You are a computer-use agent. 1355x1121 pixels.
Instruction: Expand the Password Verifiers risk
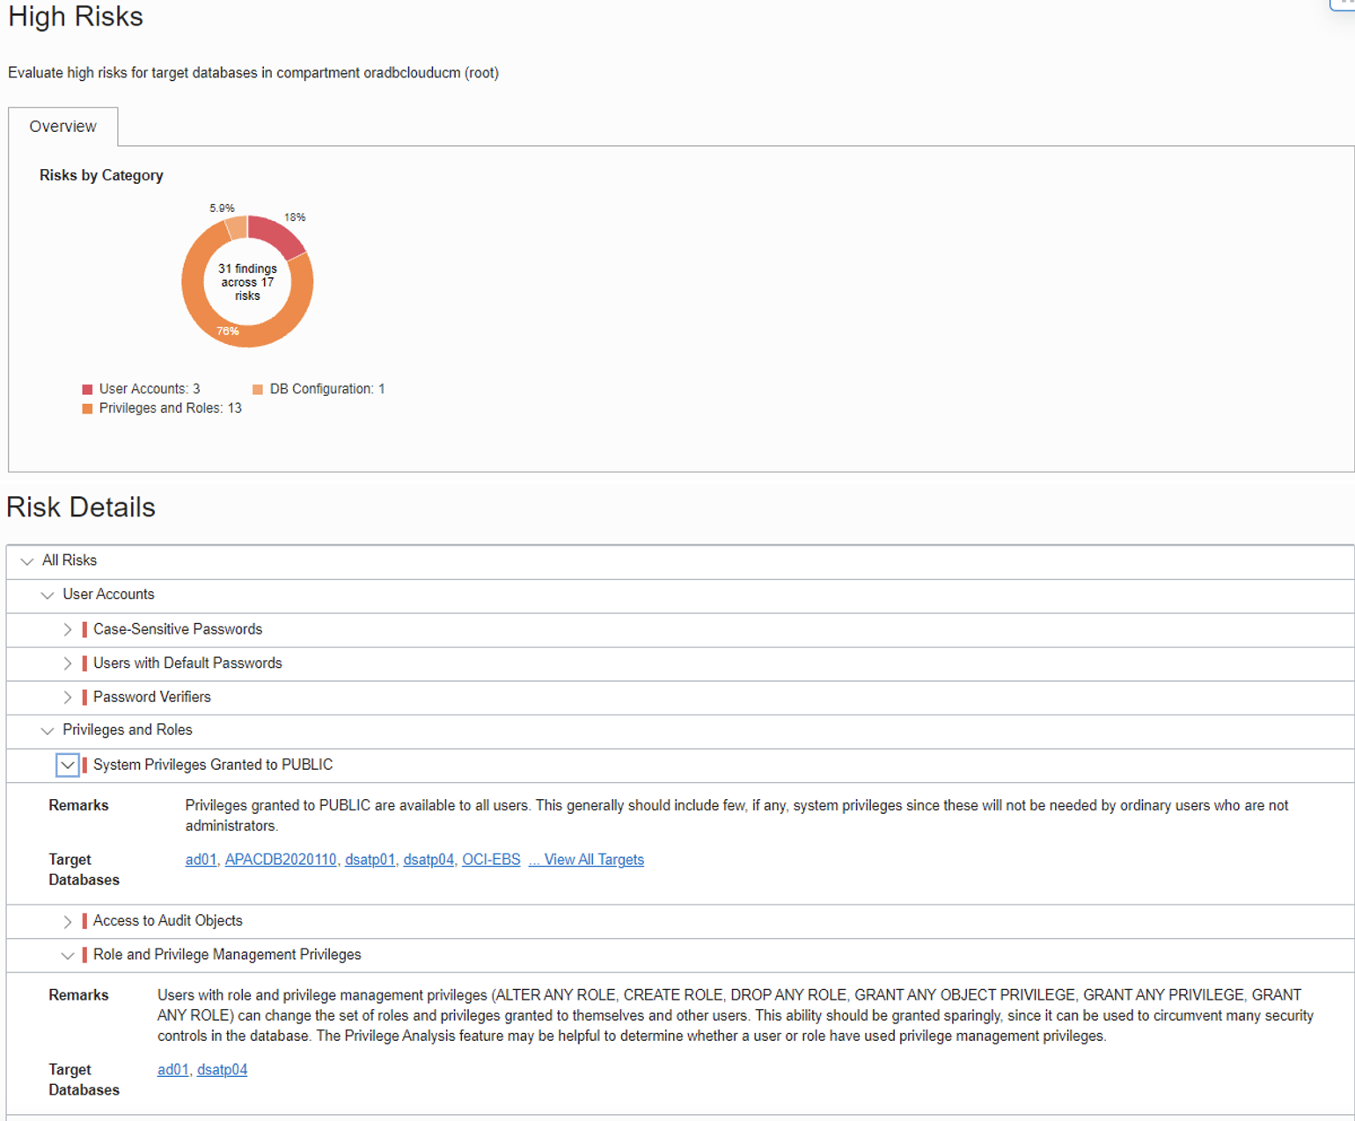(68, 698)
